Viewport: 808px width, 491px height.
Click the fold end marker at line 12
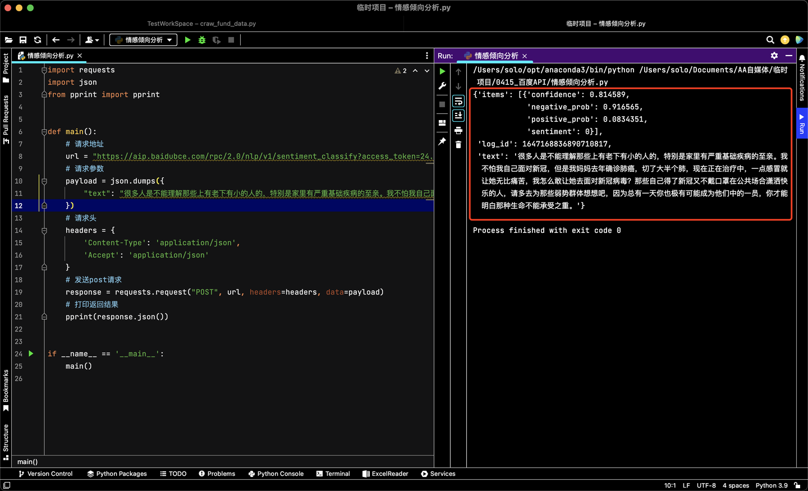click(x=44, y=206)
